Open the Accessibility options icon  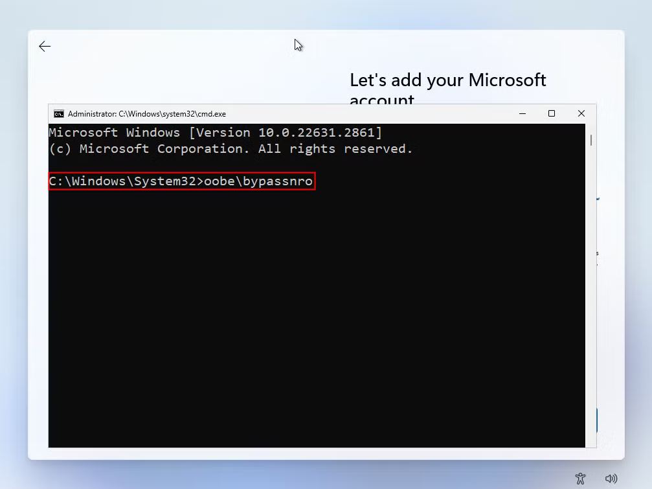pyautogui.click(x=580, y=479)
